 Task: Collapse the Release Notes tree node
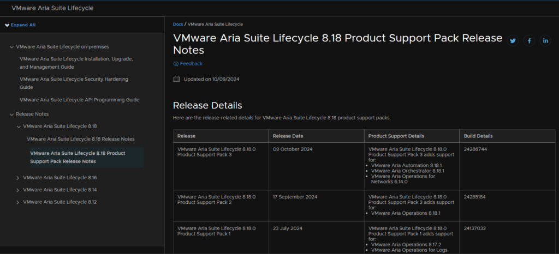point(12,114)
